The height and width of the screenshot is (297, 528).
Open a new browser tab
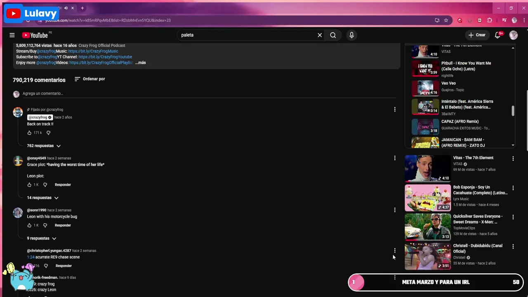point(82,8)
